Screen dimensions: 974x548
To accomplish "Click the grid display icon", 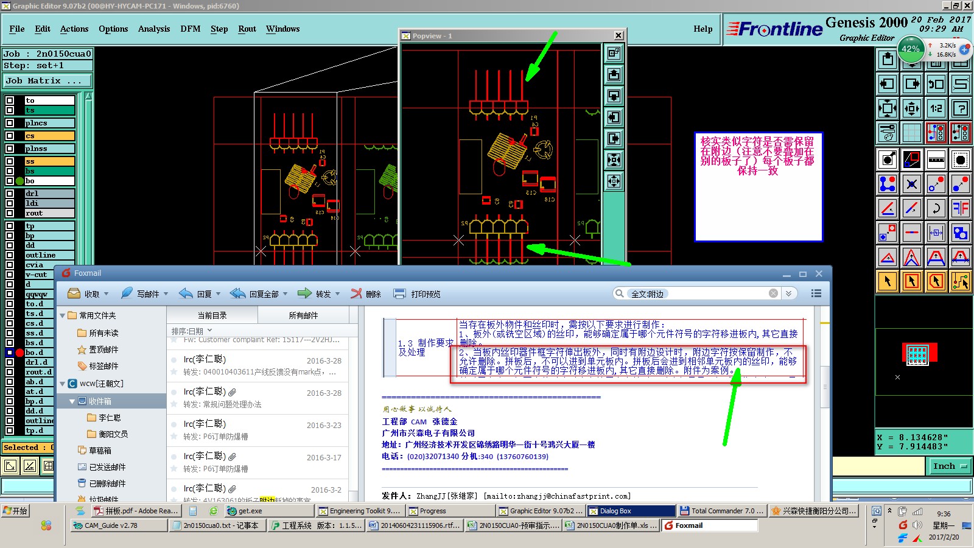I will click(x=912, y=132).
